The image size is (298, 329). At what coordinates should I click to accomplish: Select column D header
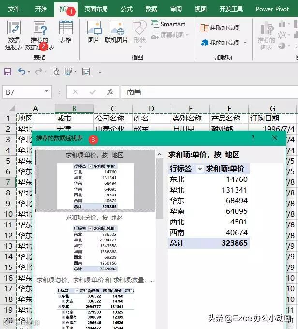pyautogui.click(x=151, y=108)
